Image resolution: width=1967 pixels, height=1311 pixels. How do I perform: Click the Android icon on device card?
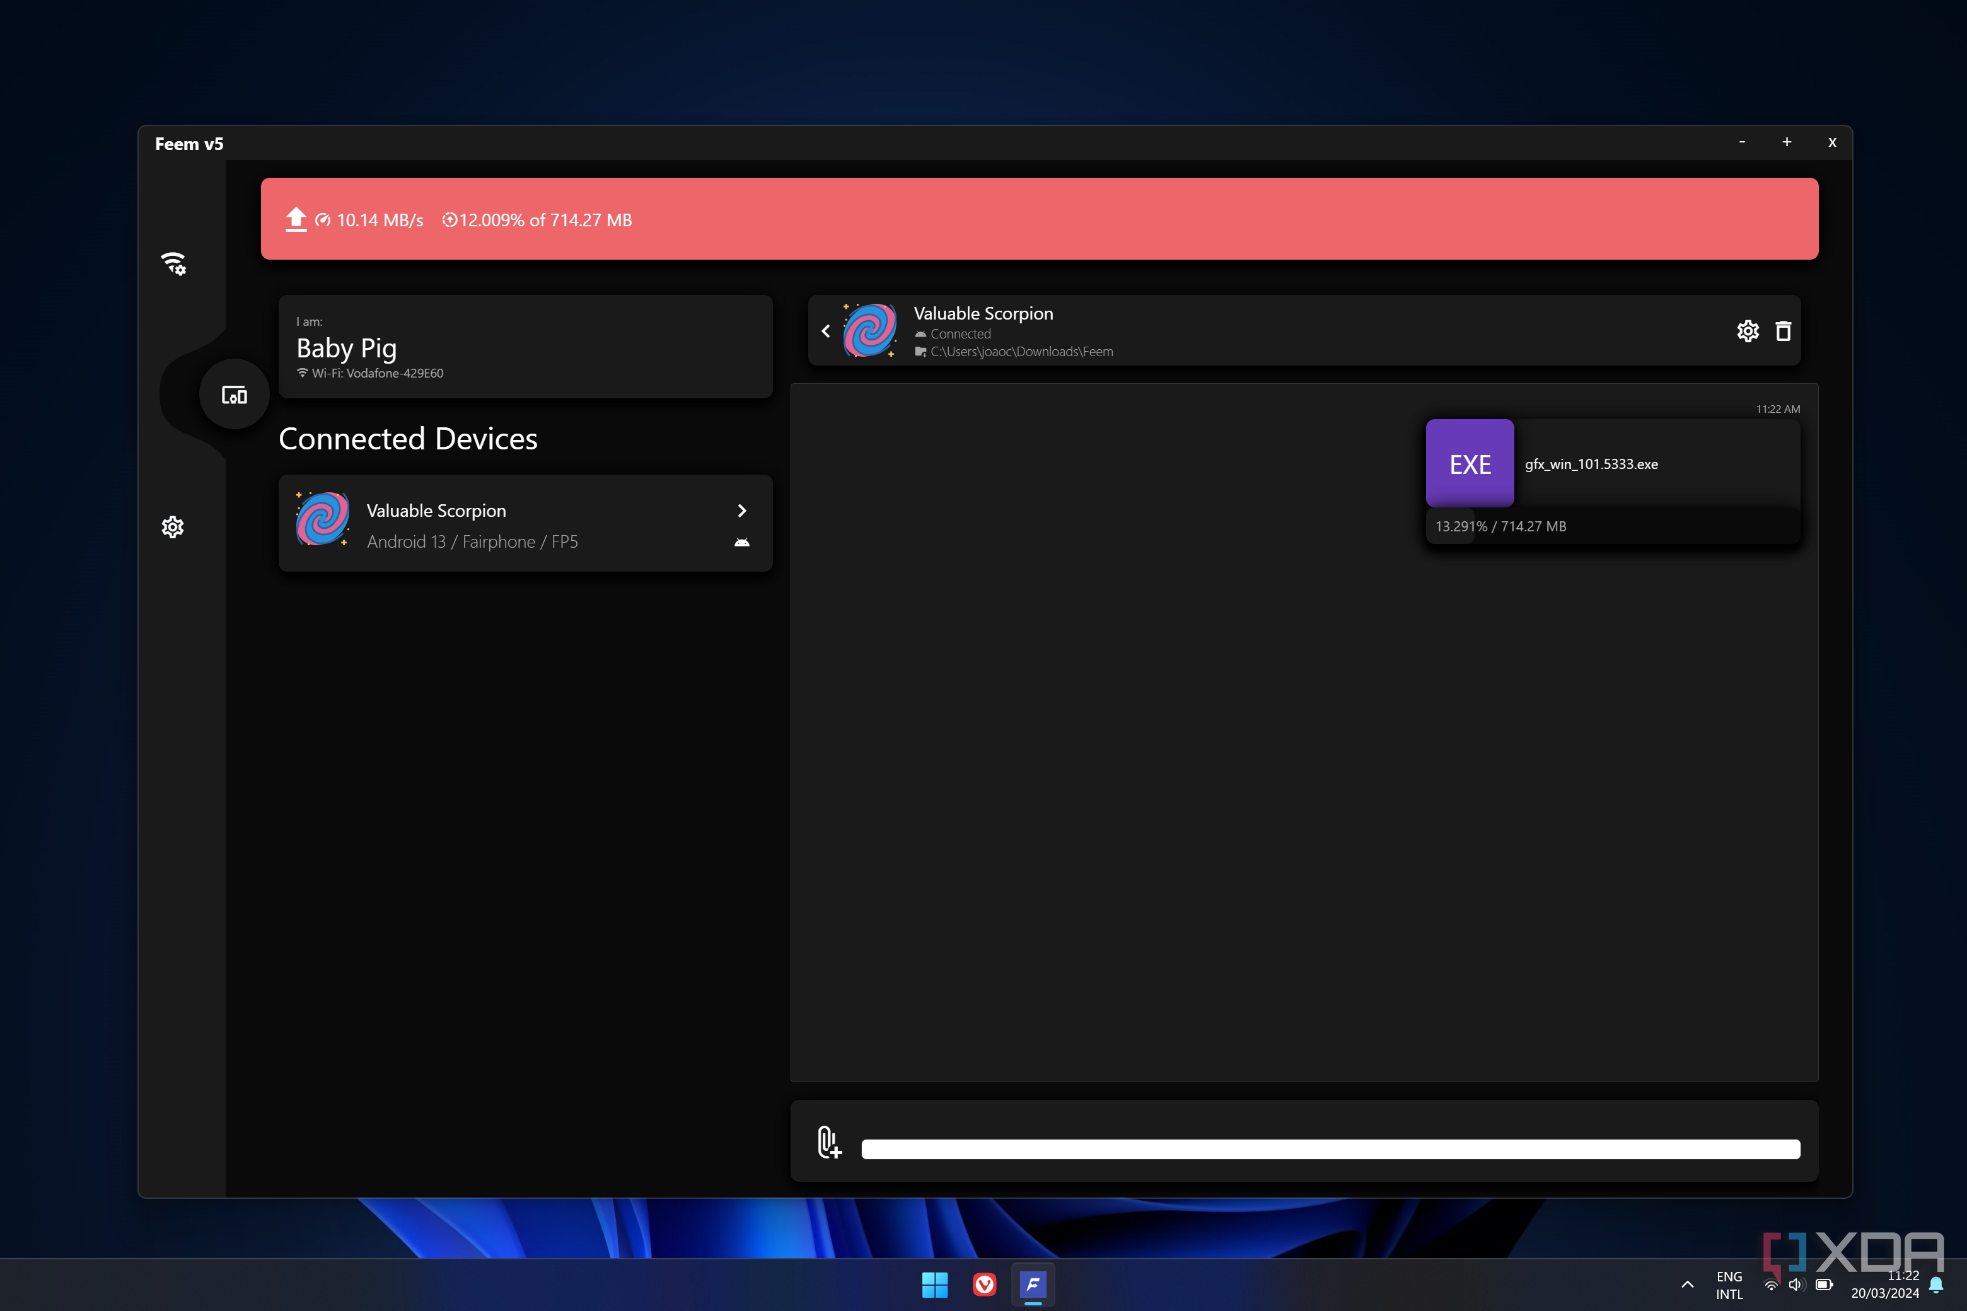pyautogui.click(x=742, y=542)
